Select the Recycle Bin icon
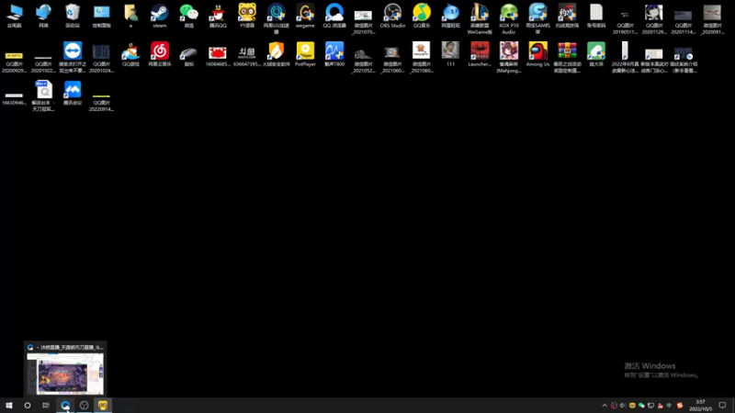The width and height of the screenshot is (735, 413). tap(73, 16)
